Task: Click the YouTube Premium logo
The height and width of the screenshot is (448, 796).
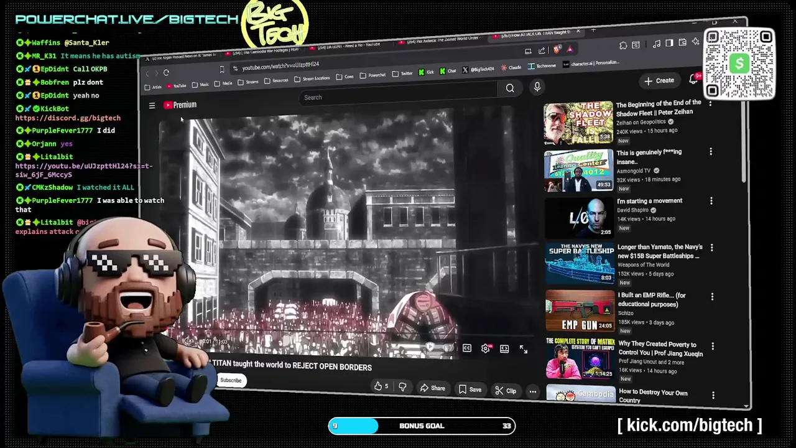Action: click(x=180, y=105)
